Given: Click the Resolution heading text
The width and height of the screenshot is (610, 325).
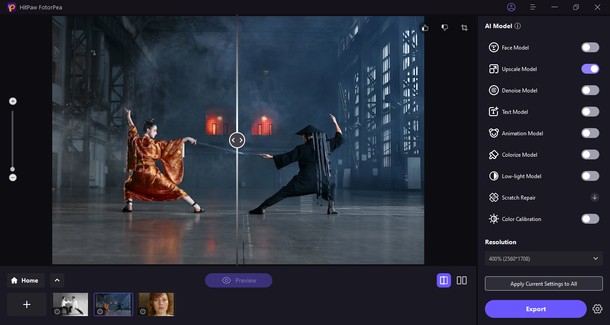Looking at the screenshot, I should tap(501, 242).
